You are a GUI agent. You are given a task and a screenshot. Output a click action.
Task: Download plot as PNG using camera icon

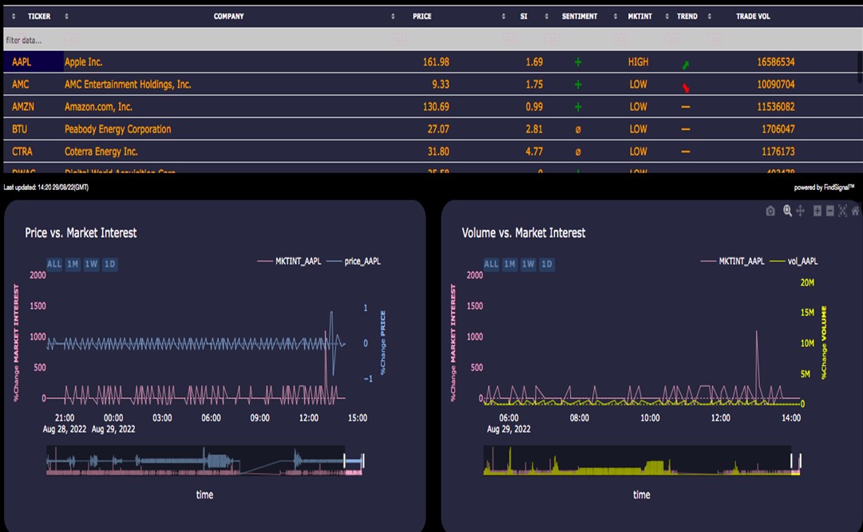[770, 211]
